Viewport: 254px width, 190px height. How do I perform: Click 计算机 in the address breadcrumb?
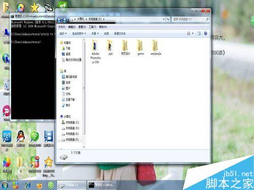click(x=81, y=19)
